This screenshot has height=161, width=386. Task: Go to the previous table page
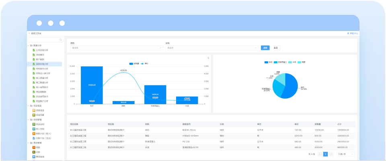click(320, 154)
